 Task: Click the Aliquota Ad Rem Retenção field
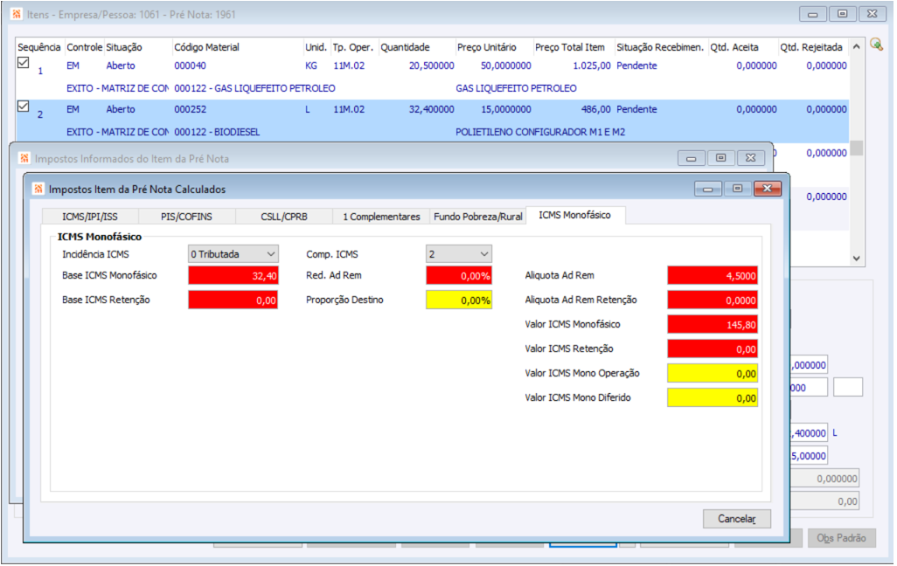click(713, 300)
